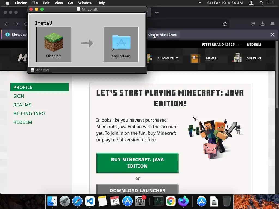
Task: Open Launchpad from the Dock
Action: pos(65,201)
